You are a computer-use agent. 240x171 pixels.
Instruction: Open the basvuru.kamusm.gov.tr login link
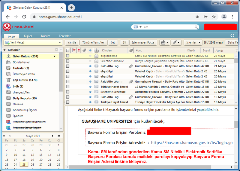click(x=192, y=142)
